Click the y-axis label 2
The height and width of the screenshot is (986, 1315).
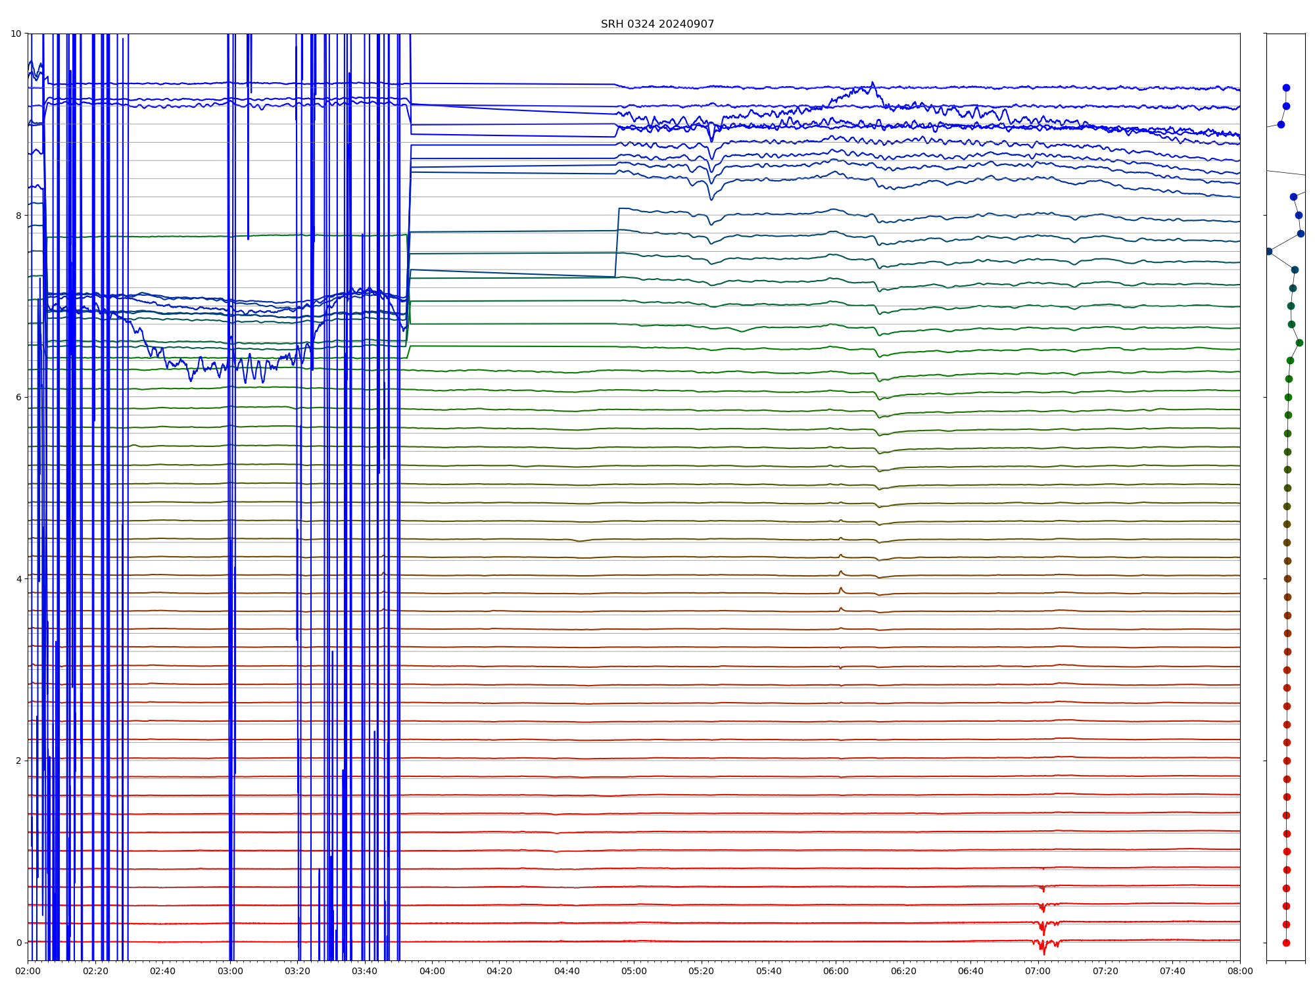point(18,761)
